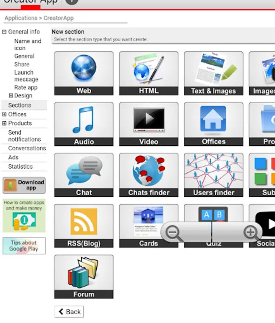Open Launch message settings
This screenshot has width=275, height=323.
coord(26,76)
